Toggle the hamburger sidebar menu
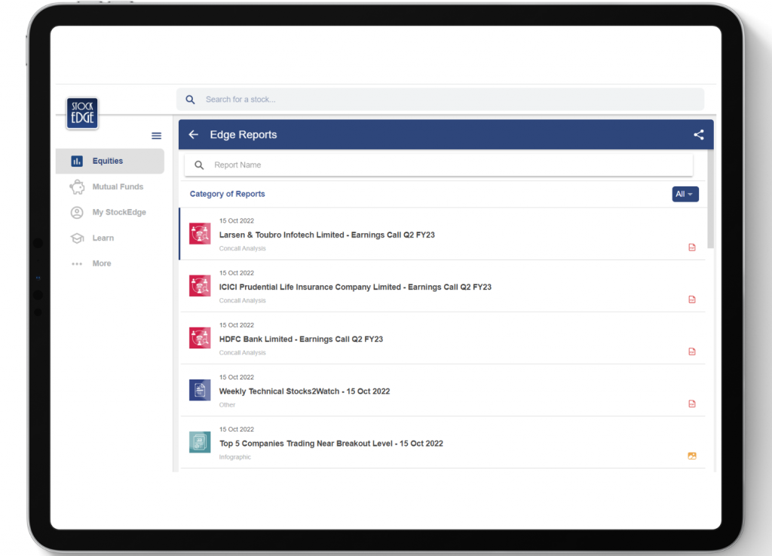772x556 pixels. point(156,136)
